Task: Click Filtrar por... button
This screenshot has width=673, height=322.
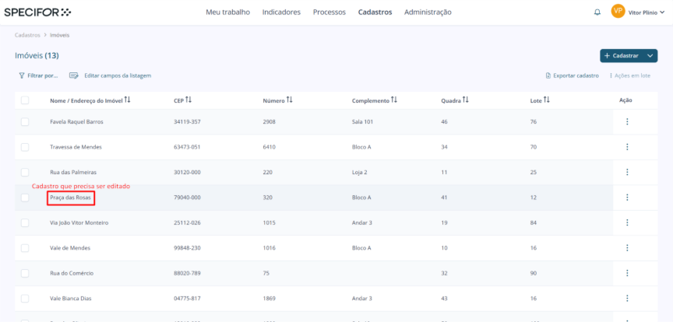Action: [x=38, y=75]
